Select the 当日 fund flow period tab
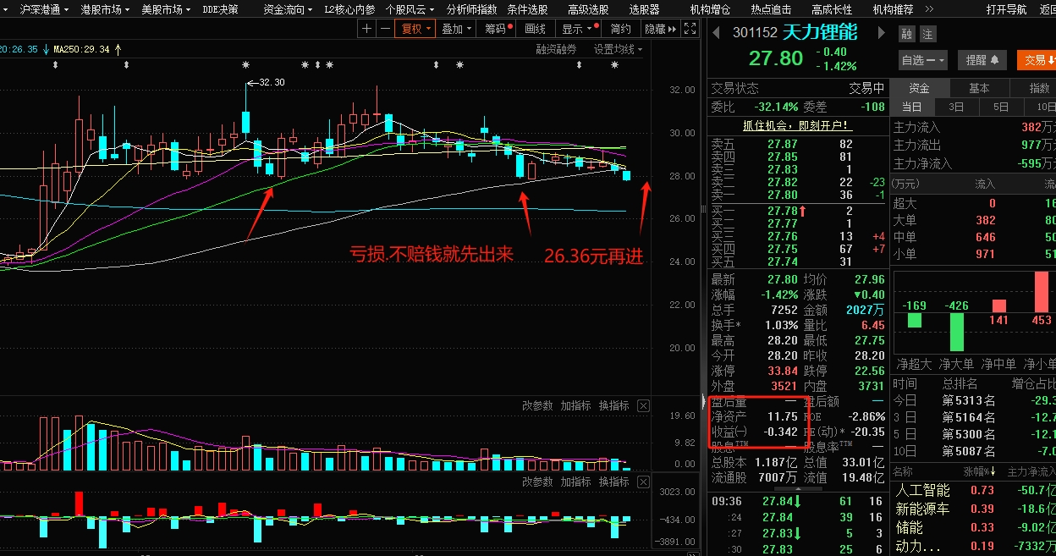The width and height of the screenshot is (1056, 556). [912, 107]
